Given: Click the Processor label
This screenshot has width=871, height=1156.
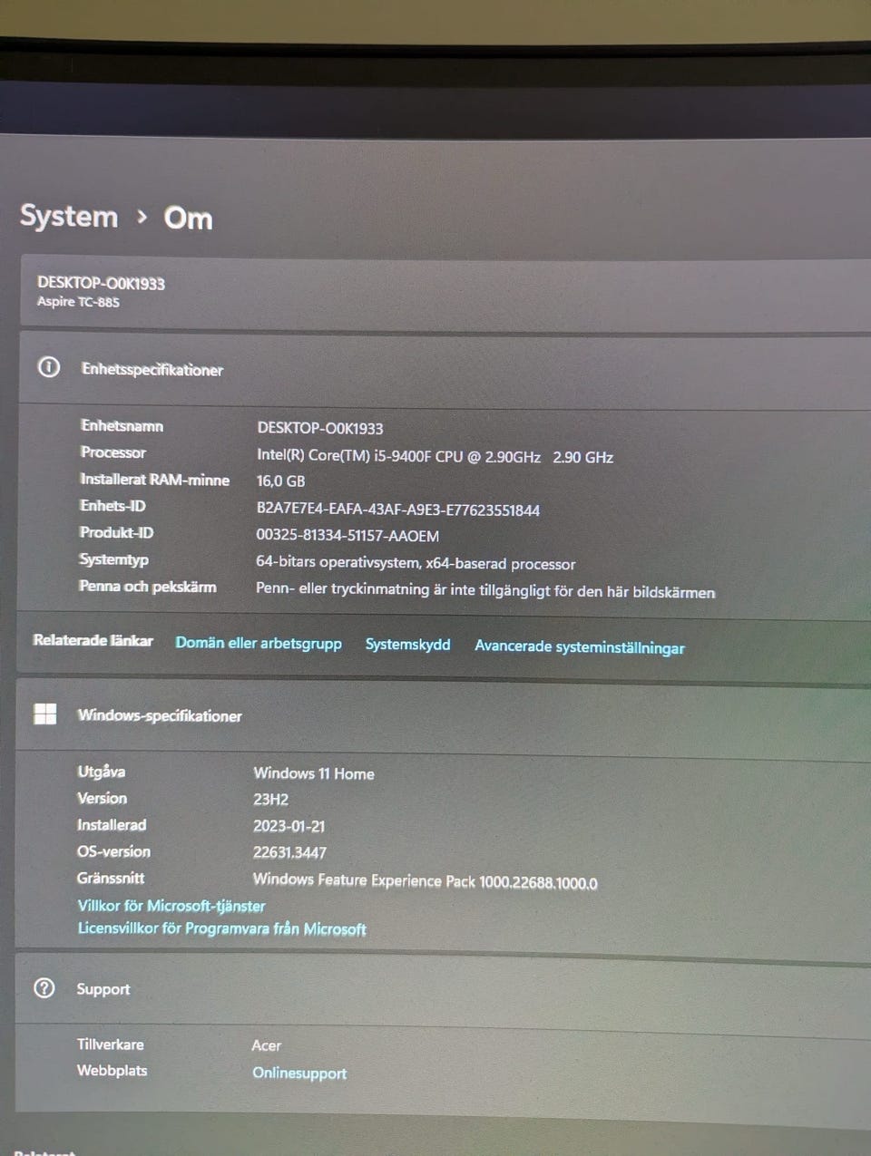Looking at the screenshot, I should pos(113,452).
